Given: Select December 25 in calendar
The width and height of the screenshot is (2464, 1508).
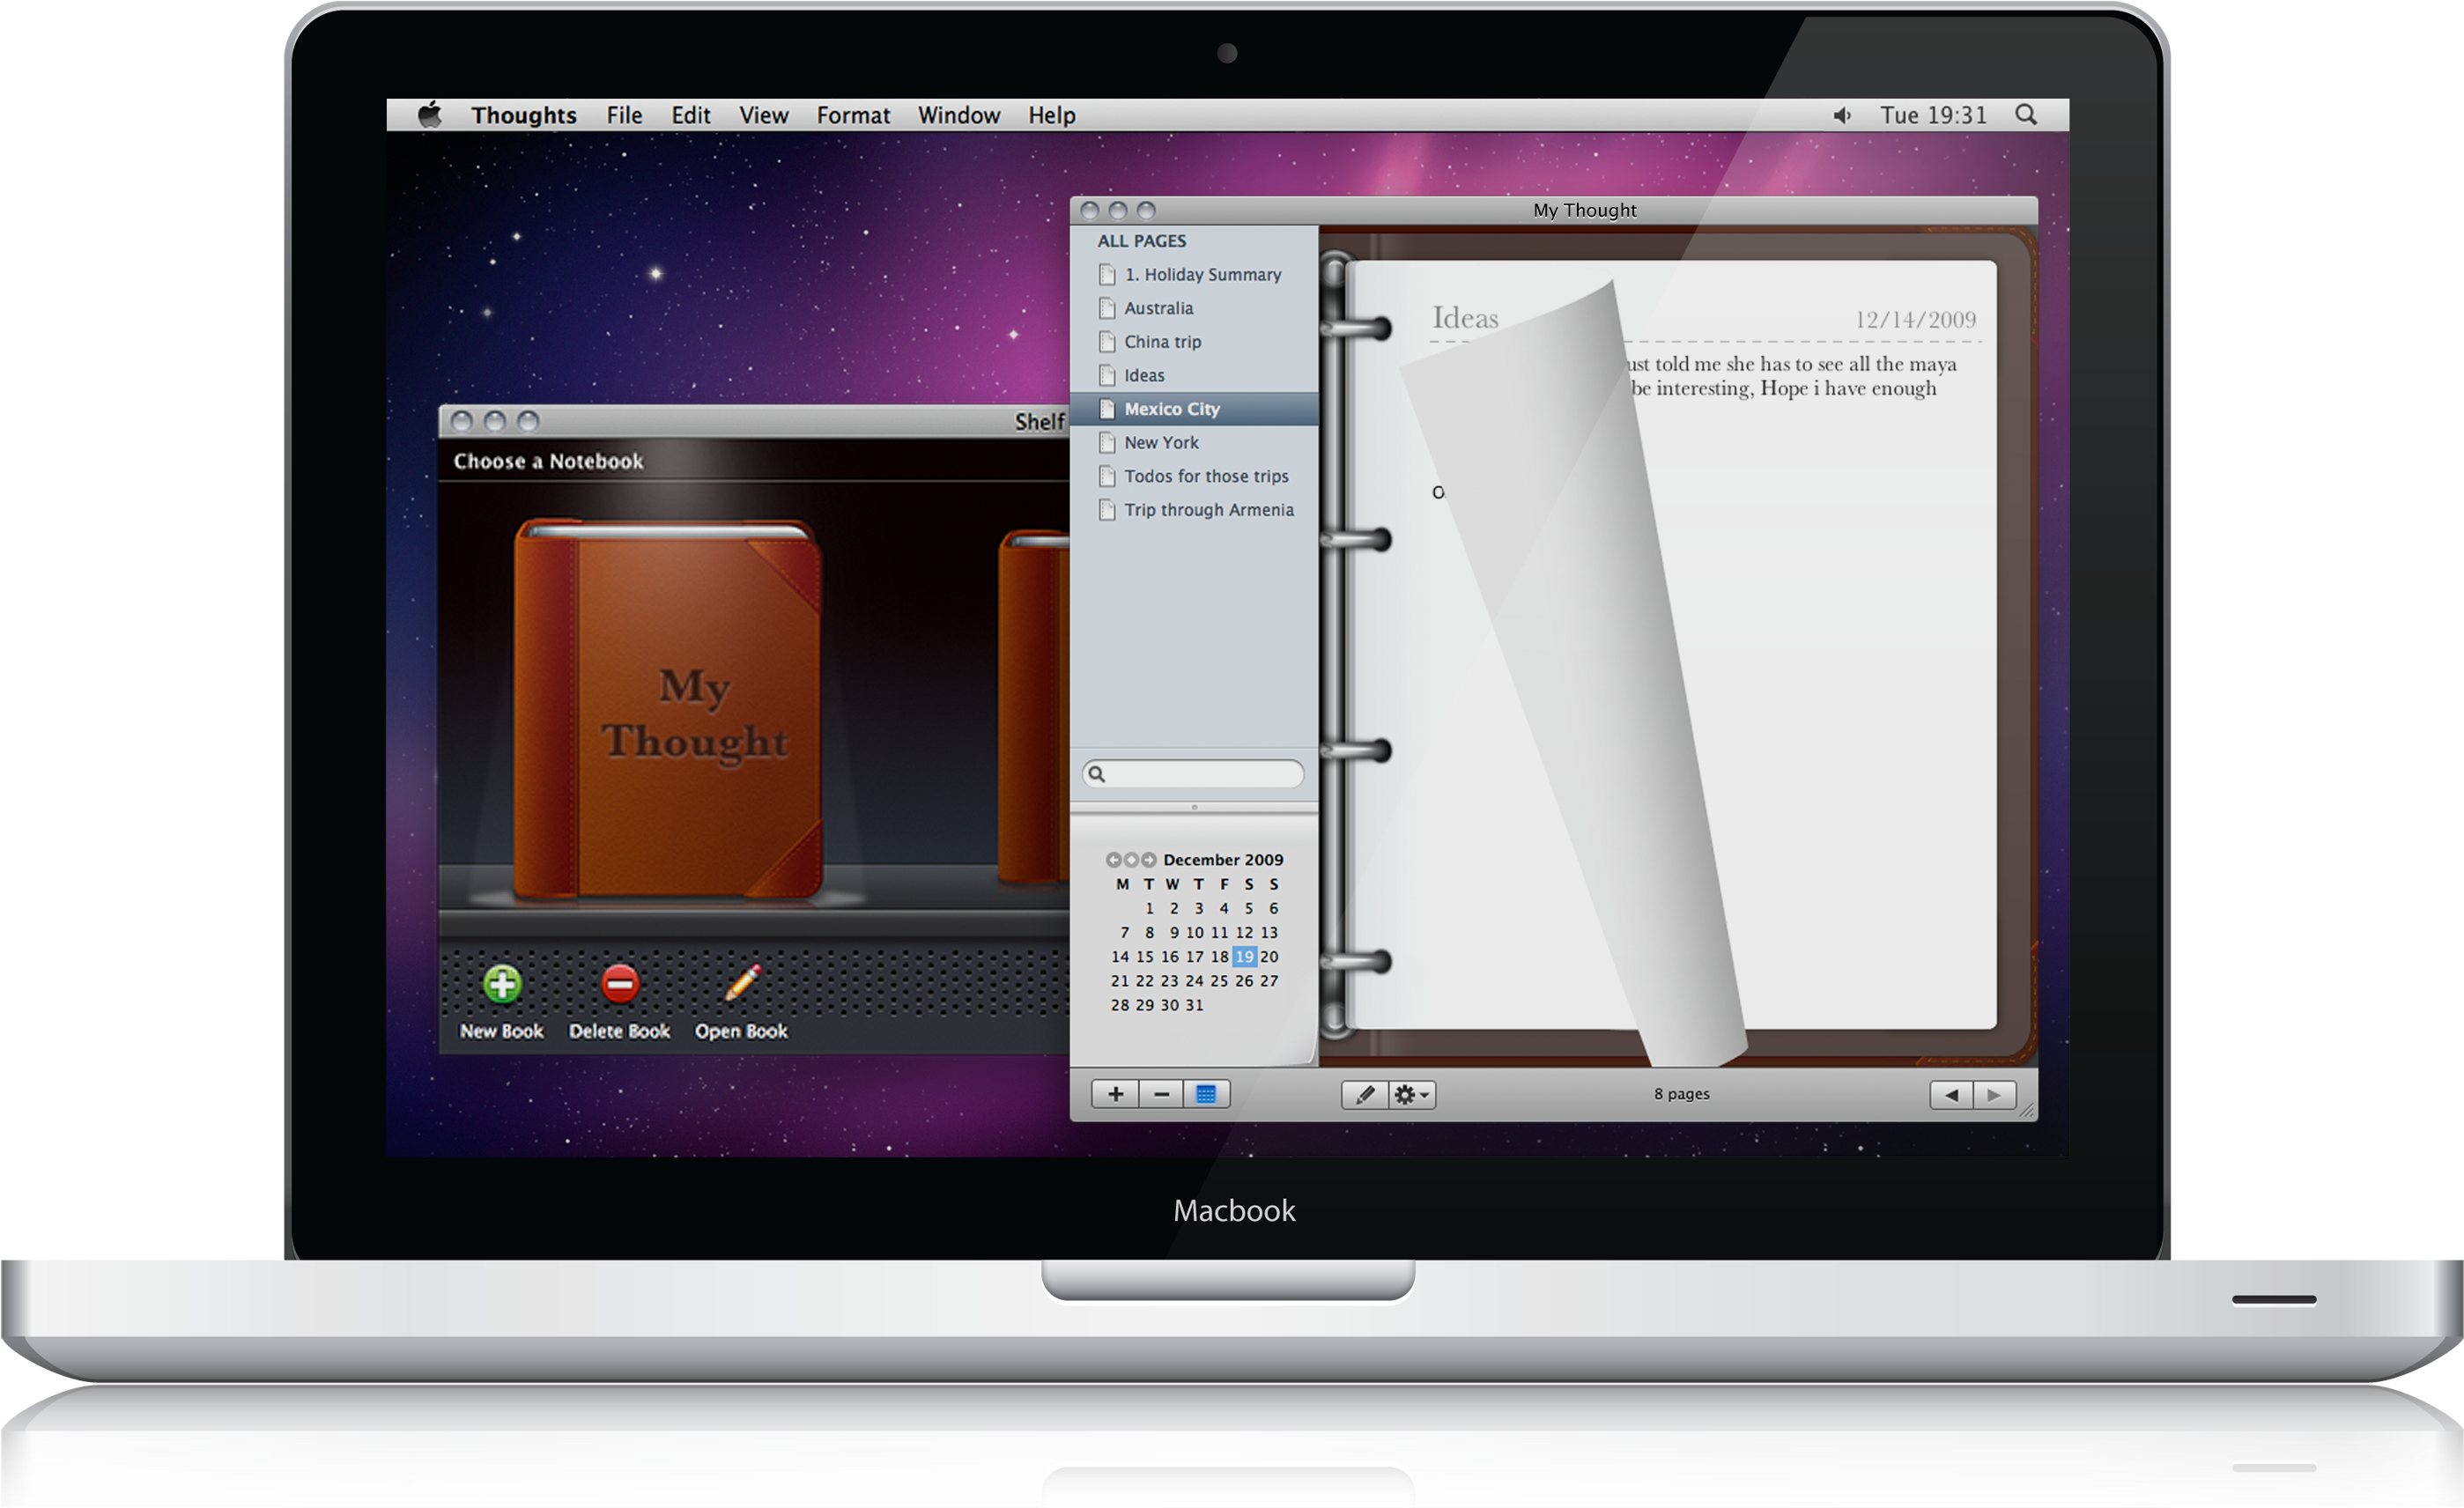Looking at the screenshot, I should [1219, 981].
